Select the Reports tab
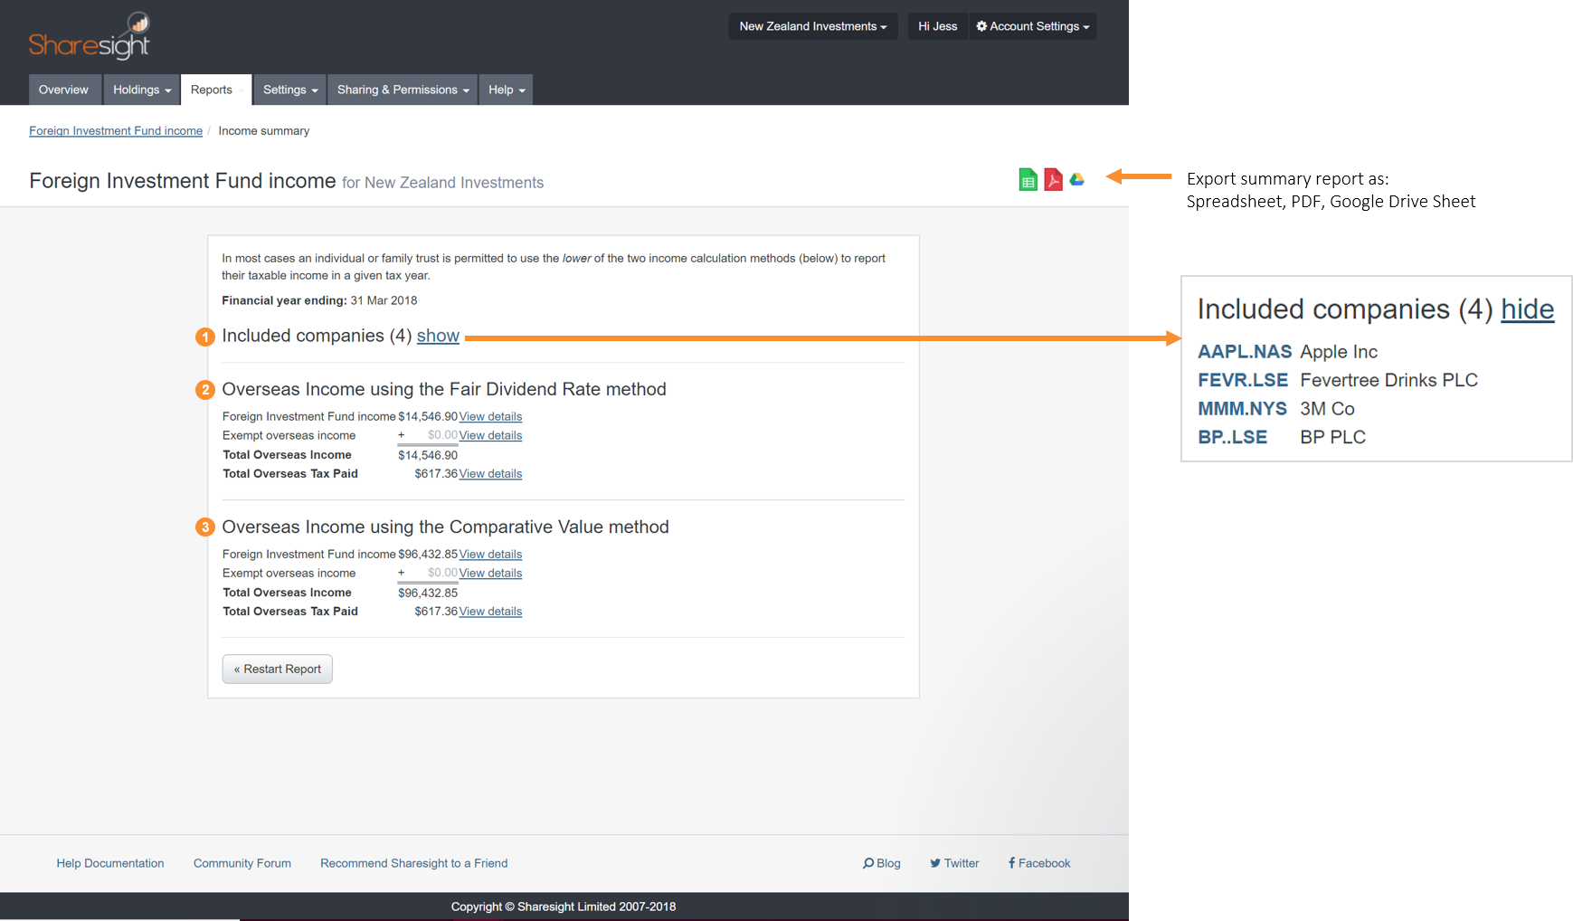 tap(213, 90)
